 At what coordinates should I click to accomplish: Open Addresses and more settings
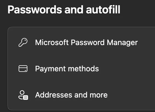pos(81,95)
